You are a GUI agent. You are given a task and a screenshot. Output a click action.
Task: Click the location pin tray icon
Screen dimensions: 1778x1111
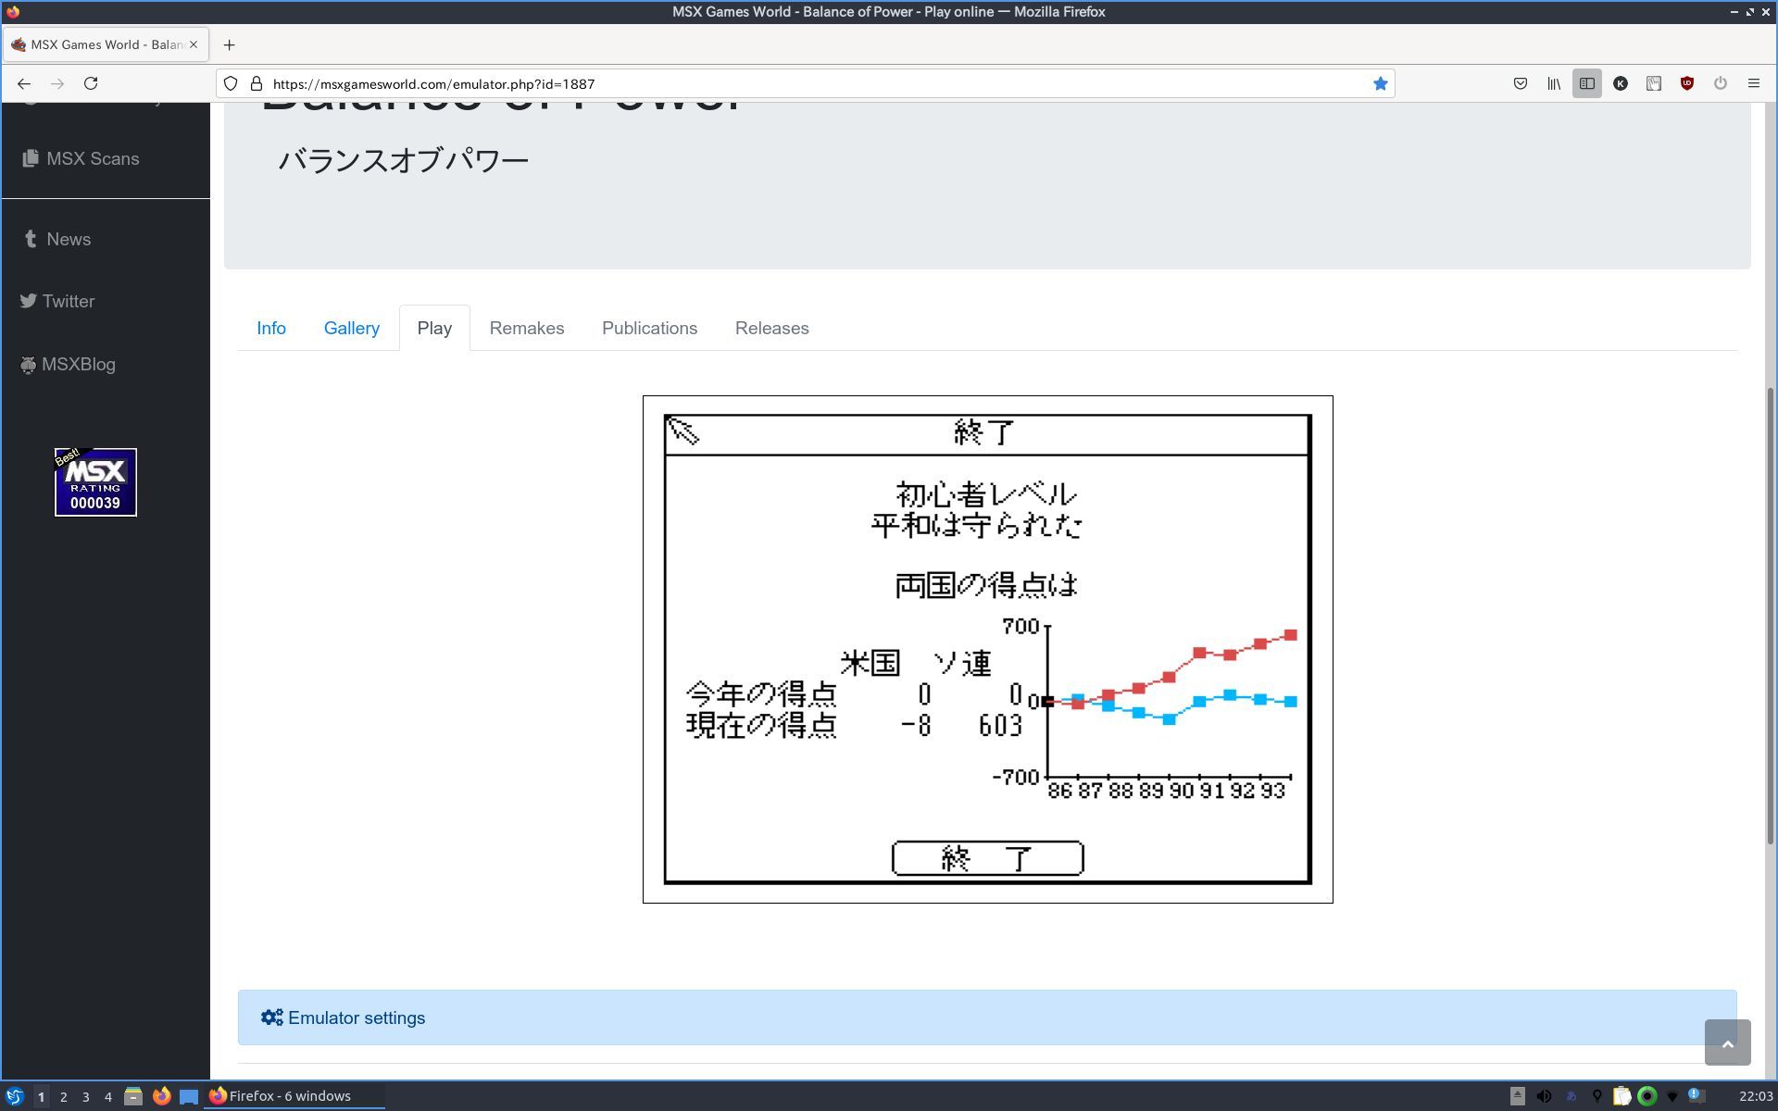[x=1596, y=1096]
